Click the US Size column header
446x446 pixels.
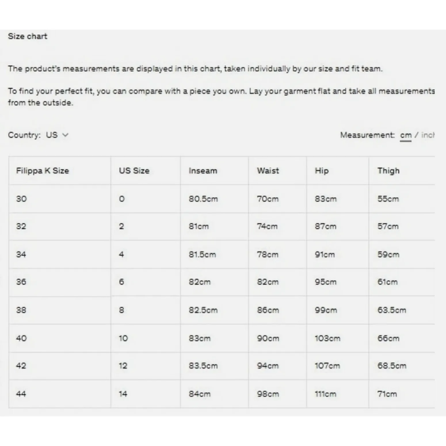pyautogui.click(x=134, y=171)
